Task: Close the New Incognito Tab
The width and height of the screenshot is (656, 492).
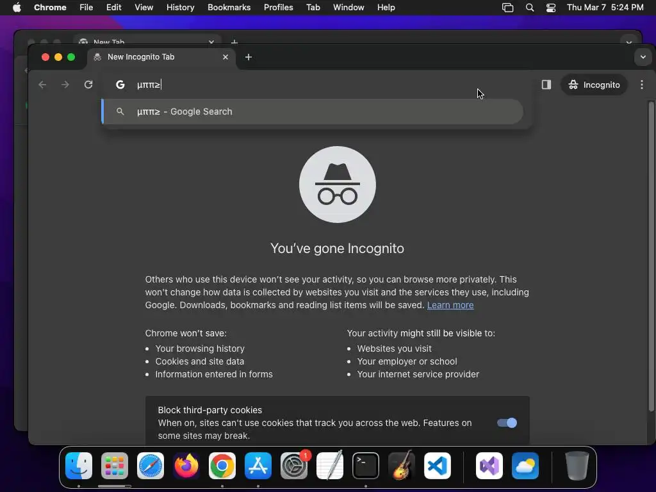Action: (225, 57)
